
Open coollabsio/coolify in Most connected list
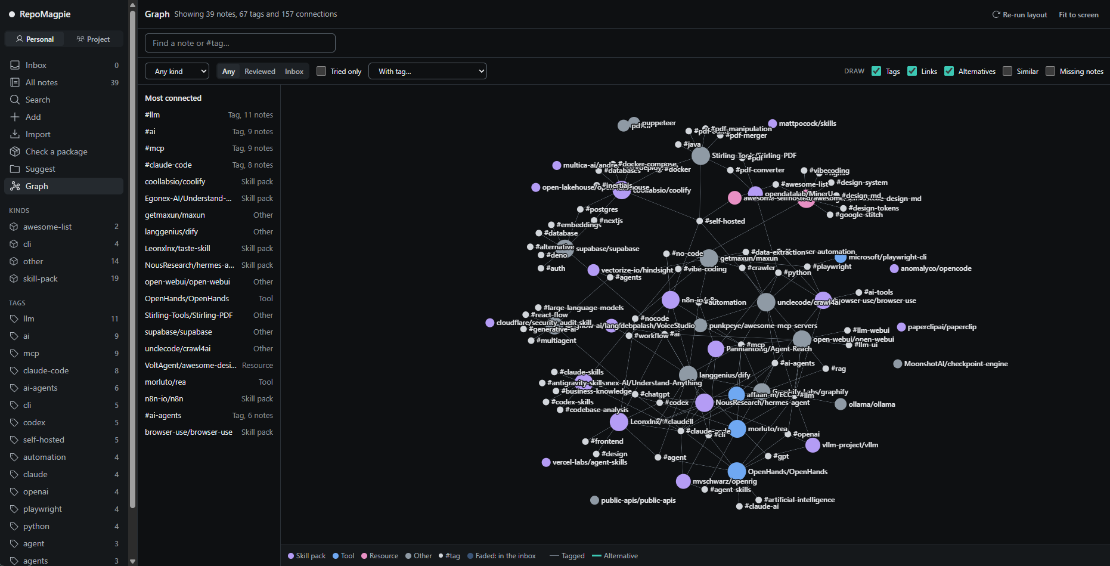[209, 181]
